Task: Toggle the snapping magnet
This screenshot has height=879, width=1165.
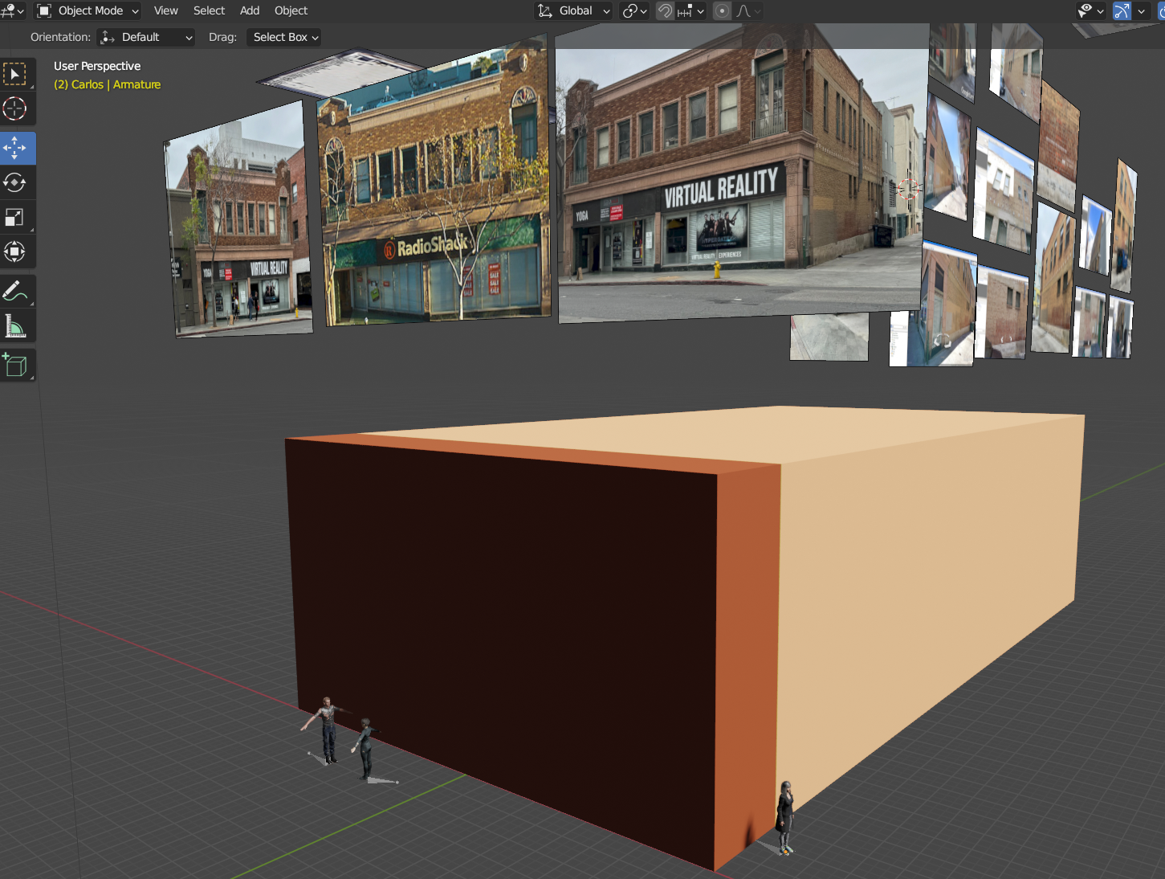Action: click(665, 10)
